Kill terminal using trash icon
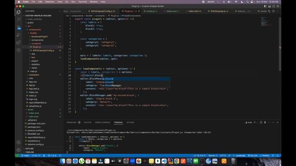Viewport: 296px width, 166px height. [x=265, y=122]
